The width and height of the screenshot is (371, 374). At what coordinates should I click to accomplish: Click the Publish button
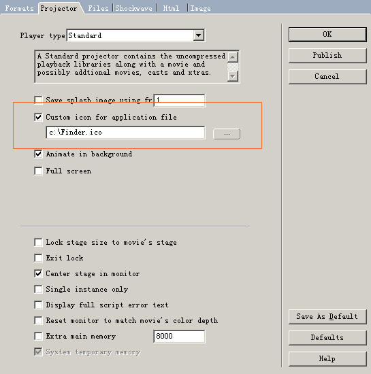tap(327, 56)
